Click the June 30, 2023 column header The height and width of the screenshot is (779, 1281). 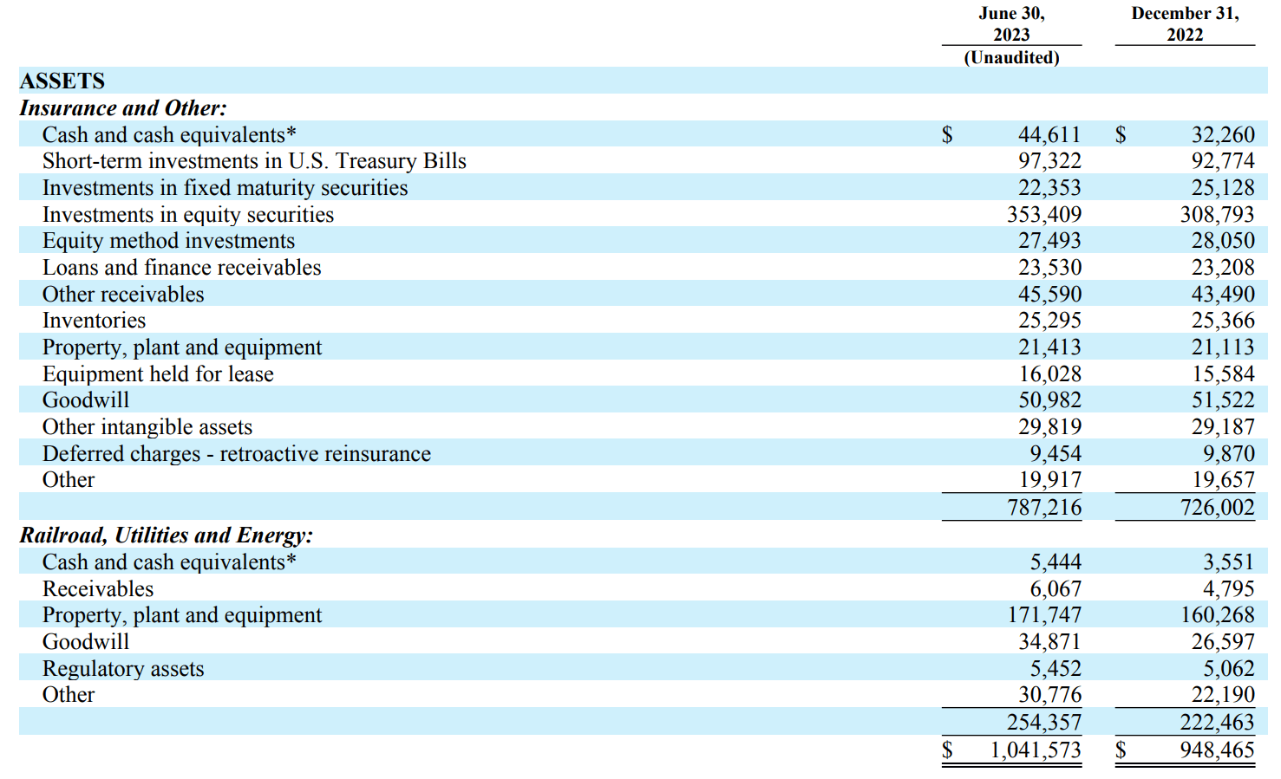(1011, 23)
